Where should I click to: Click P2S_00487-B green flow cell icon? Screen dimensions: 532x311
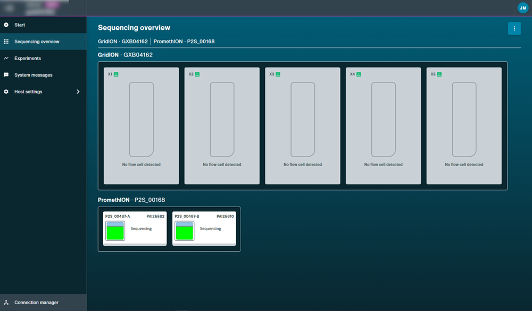coord(185,231)
